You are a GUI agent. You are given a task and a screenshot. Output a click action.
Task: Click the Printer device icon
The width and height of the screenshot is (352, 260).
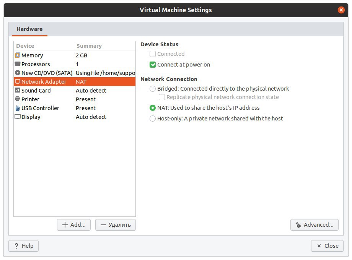click(x=18, y=99)
